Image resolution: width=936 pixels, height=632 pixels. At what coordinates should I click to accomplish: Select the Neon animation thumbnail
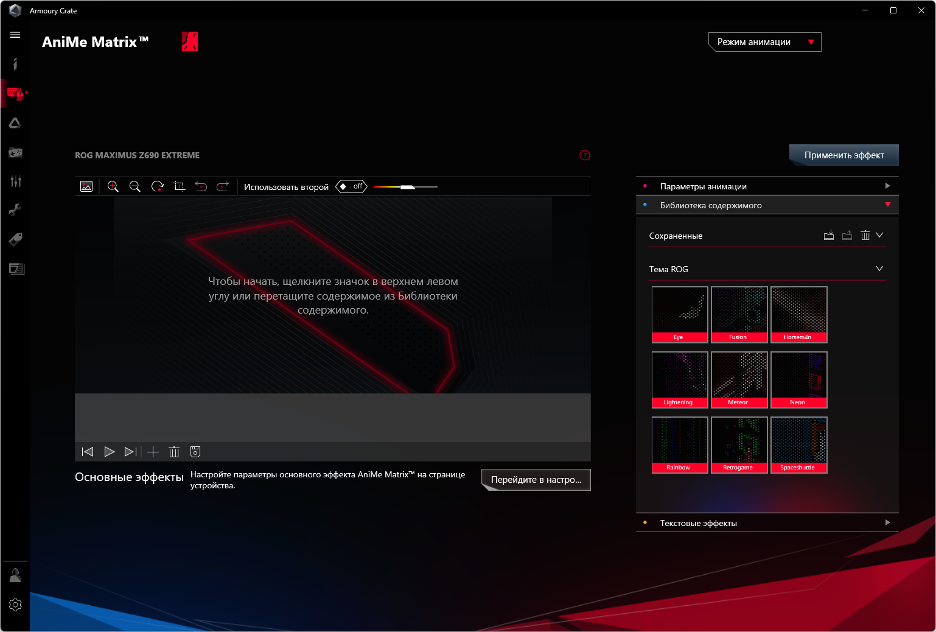pos(799,380)
